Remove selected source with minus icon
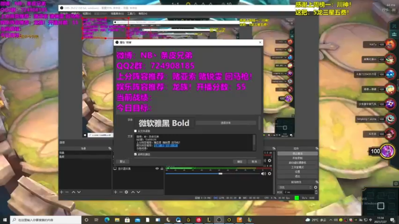 pyautogui.click(x=121, y=192)
